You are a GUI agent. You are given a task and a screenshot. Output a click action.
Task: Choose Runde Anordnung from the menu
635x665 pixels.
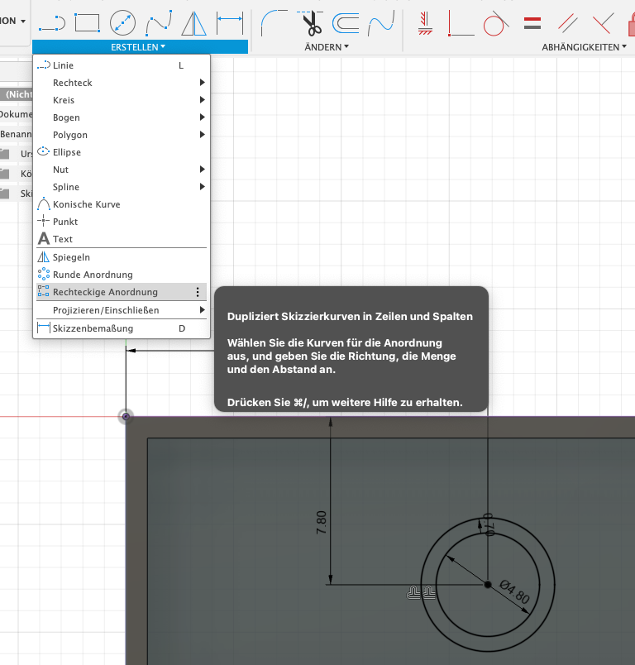[93, 275]
